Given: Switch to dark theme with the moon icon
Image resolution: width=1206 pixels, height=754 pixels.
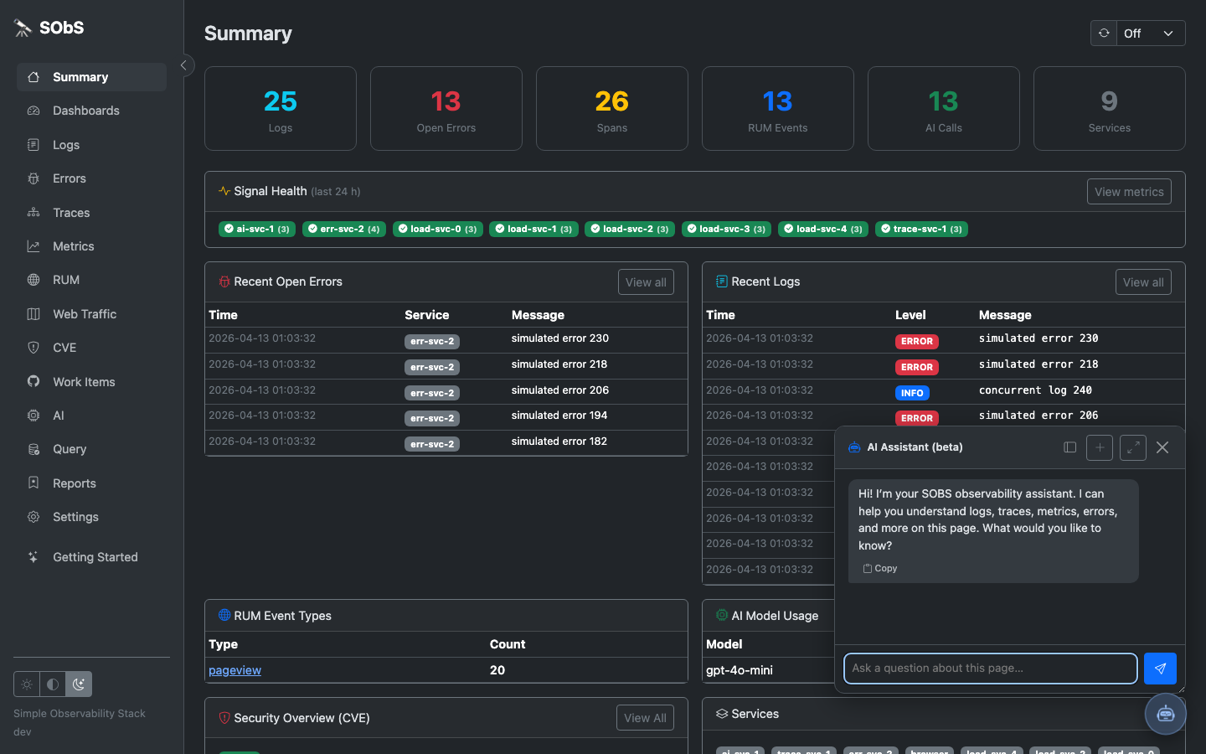Looking at the screenshot, I should pos(79,684).
